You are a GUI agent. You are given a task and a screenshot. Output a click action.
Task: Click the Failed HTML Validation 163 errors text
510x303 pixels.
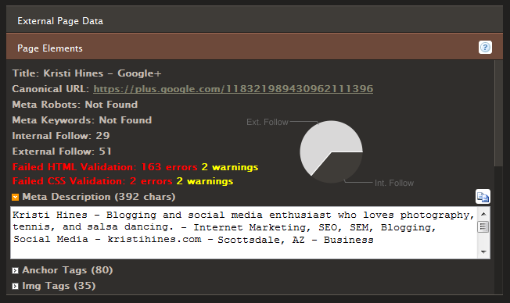105,167
